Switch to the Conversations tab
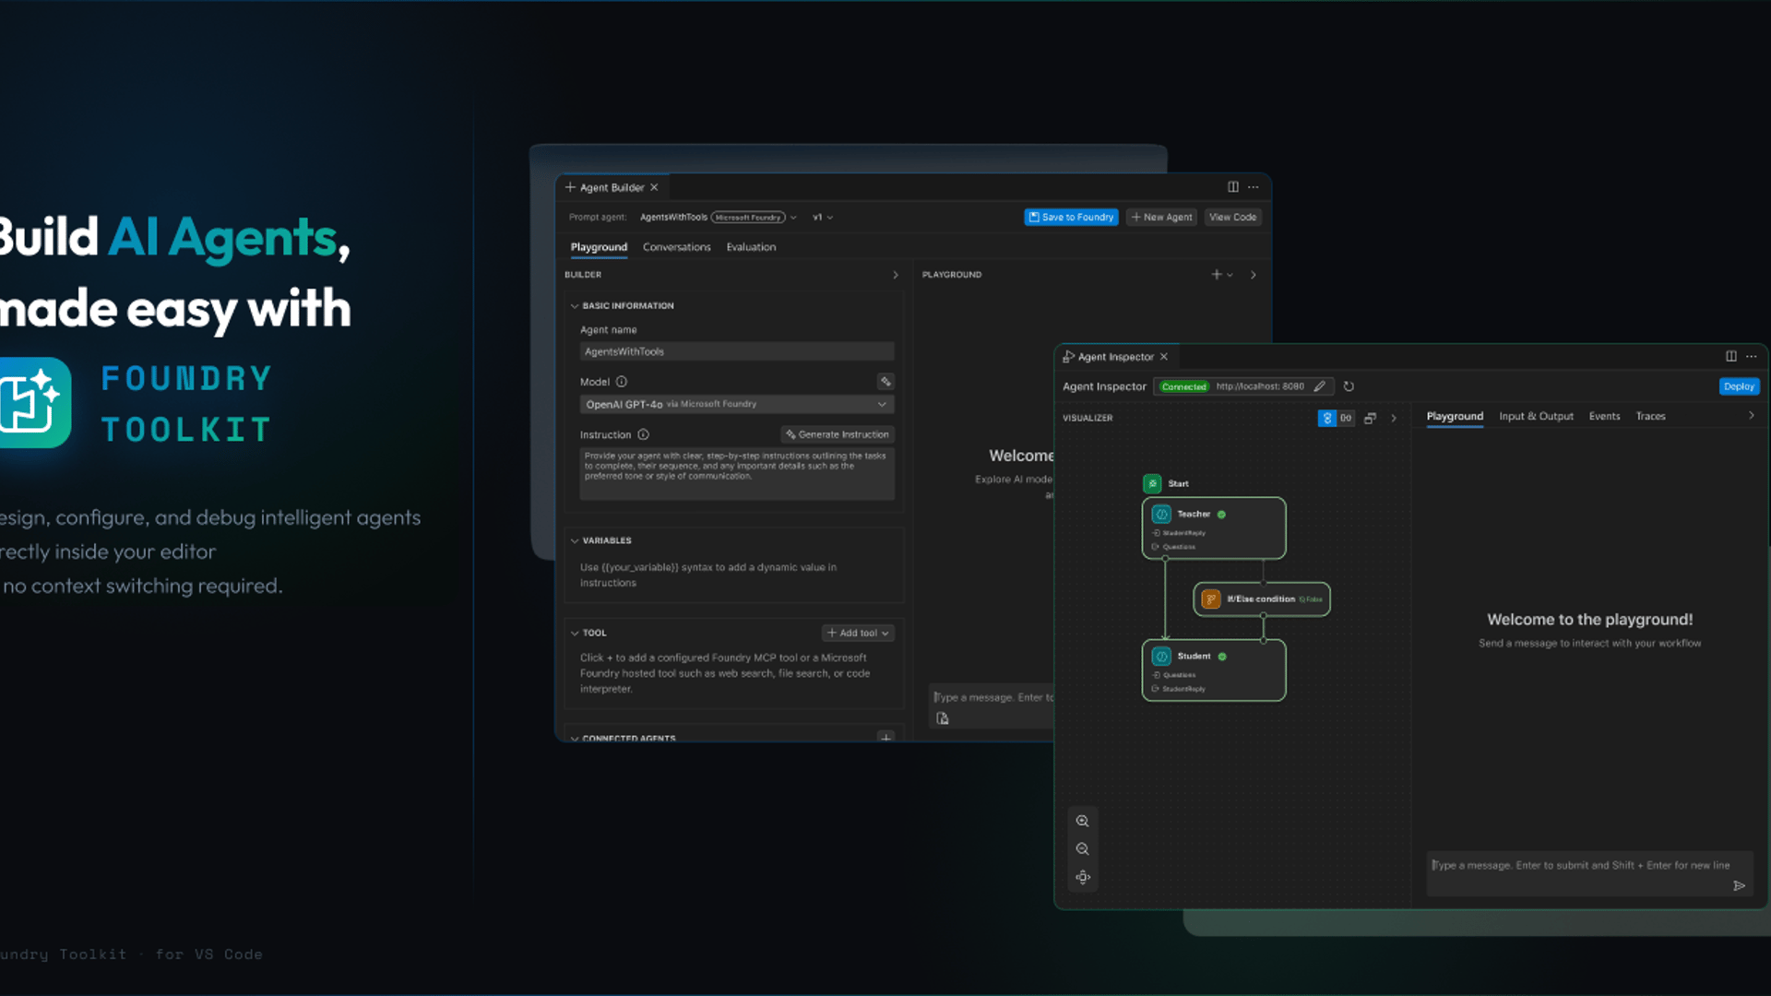 coord(676,247)
